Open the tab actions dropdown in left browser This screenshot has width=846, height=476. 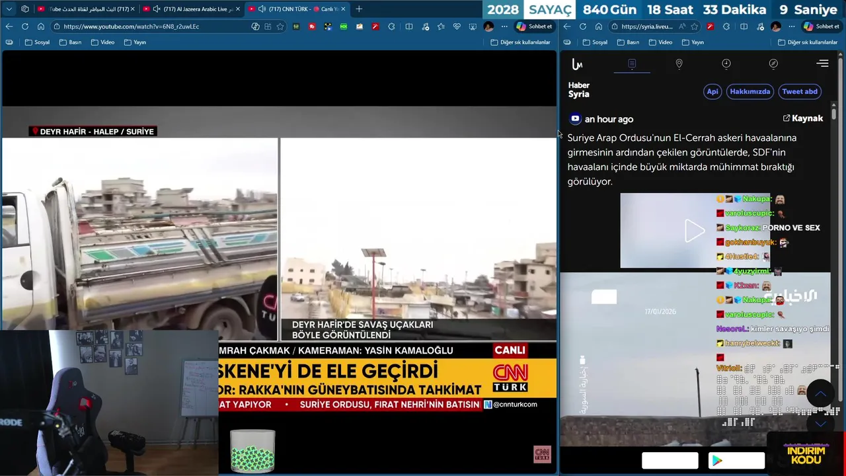[9, 9]
